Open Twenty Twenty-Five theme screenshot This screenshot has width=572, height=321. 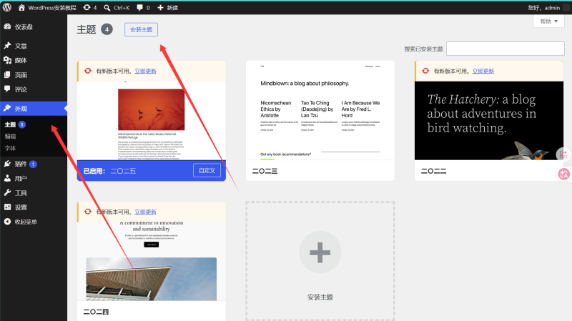152,120
